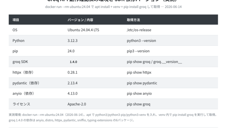The height and width of the screenshot is (128, 227).
Task: Click the 'pip show httpx' cell
Action: [x=139, y=72]
